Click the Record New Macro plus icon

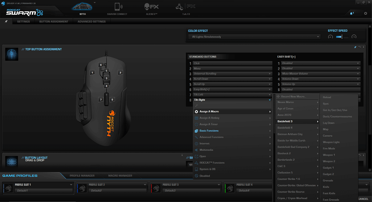pos(278,97)
